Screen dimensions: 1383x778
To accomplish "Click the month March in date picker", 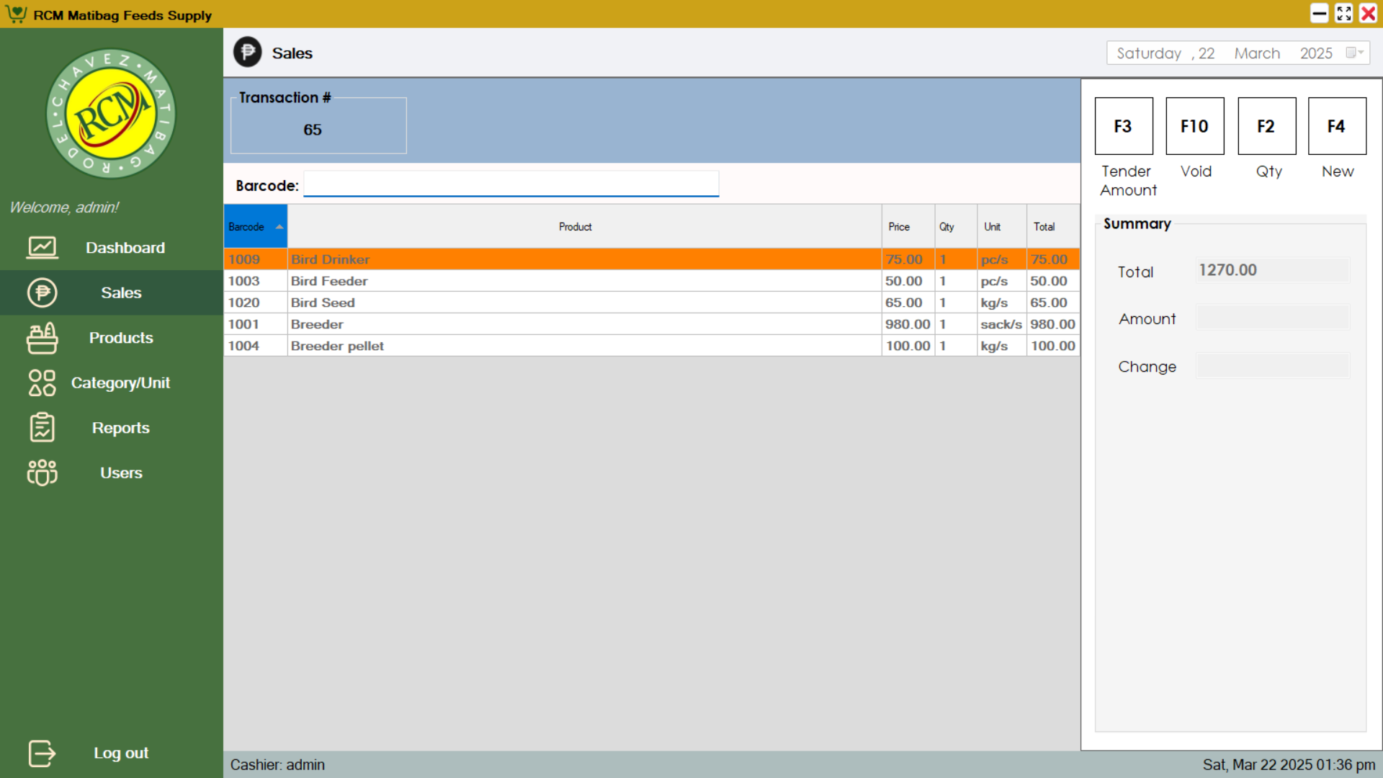I will click(x=1257, y=53).
